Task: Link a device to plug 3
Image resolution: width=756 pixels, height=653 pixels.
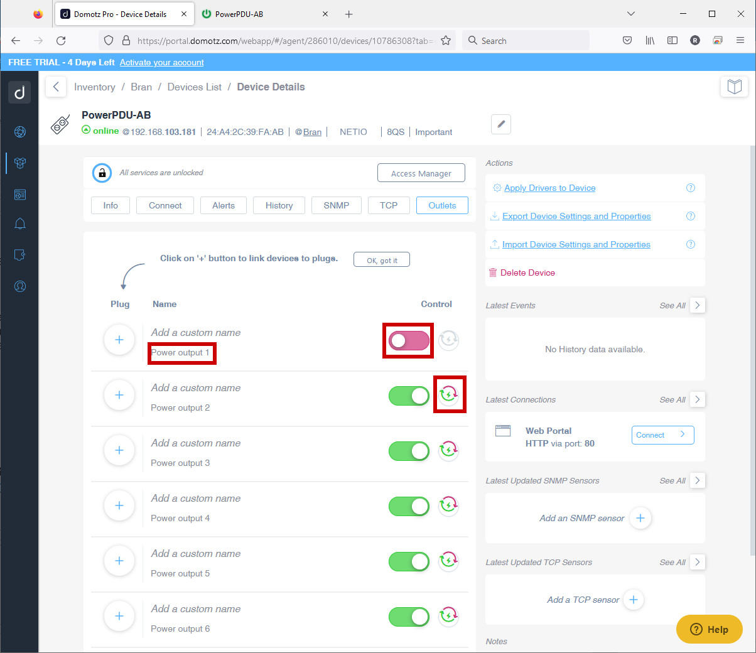Action: click(119, 450)
